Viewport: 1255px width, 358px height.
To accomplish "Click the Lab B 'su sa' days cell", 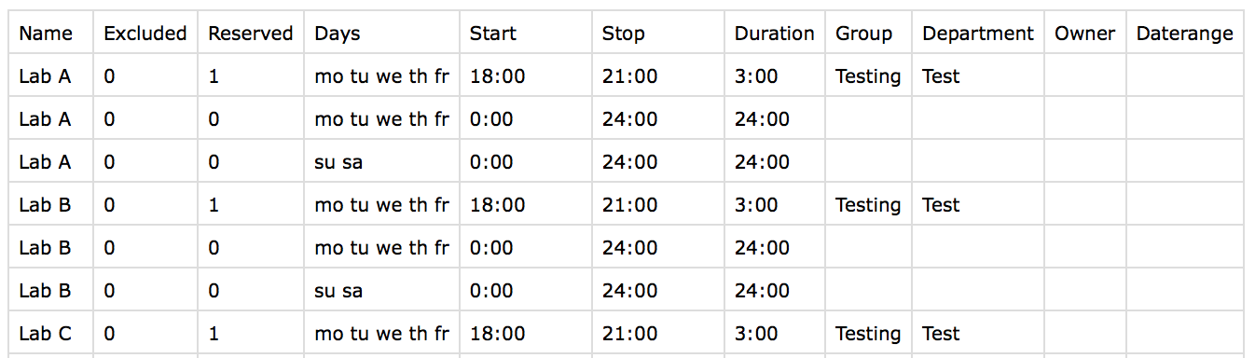I will tap(382, 291).
